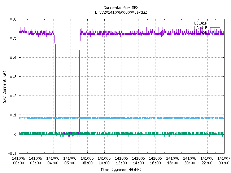Click the 0.2 y-axis tick label
231x173 pixels.
point(13,96)
